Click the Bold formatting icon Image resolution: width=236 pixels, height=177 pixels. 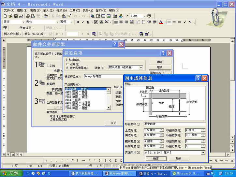pos(78,22)
